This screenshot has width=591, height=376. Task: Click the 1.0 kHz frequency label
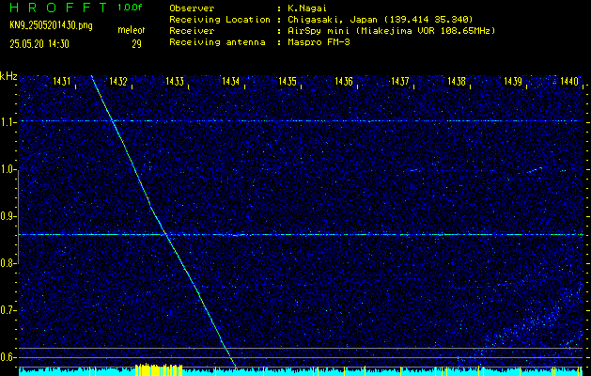pos(6,170)
